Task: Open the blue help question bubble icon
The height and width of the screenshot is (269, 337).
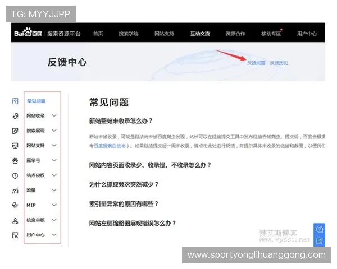Action: (x=320, y=229)
